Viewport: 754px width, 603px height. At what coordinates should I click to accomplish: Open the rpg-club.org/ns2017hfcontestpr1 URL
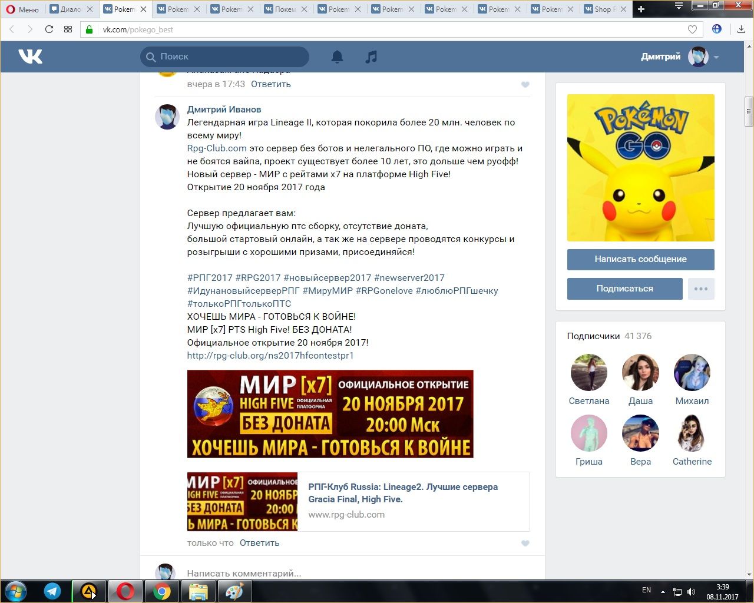coord(270,356)
